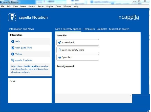
Task: Click the Help info icon
Action: [13, 42]
